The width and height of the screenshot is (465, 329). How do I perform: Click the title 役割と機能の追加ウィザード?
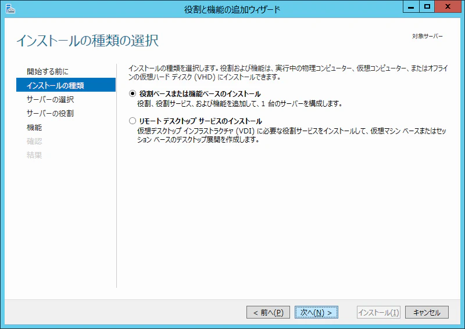(232, 9)
